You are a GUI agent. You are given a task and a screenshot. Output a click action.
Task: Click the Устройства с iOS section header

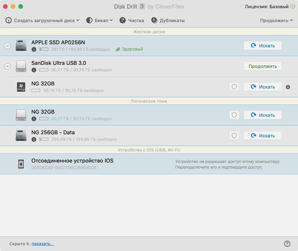[x=149, y=150]
